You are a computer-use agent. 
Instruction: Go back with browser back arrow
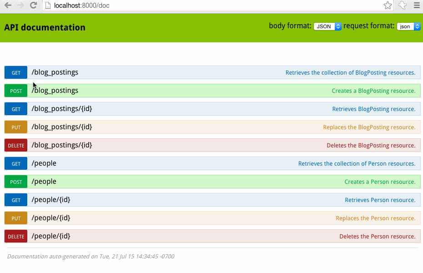8,5
